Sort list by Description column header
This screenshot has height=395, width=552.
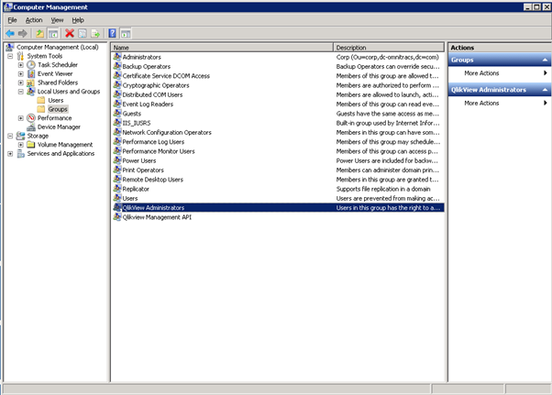point(389,48)
